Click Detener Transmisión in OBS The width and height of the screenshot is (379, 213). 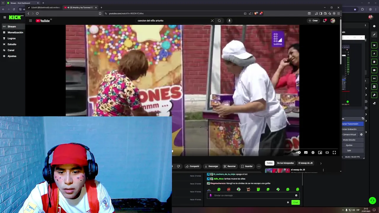tap(352, 124)
